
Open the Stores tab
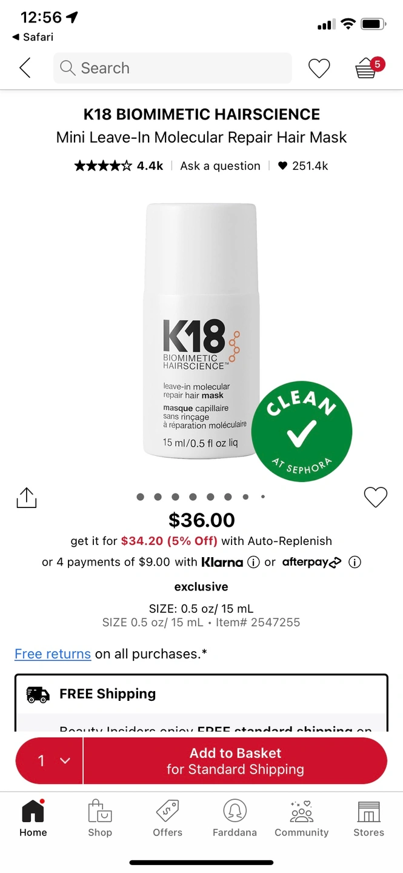(369, 818)
